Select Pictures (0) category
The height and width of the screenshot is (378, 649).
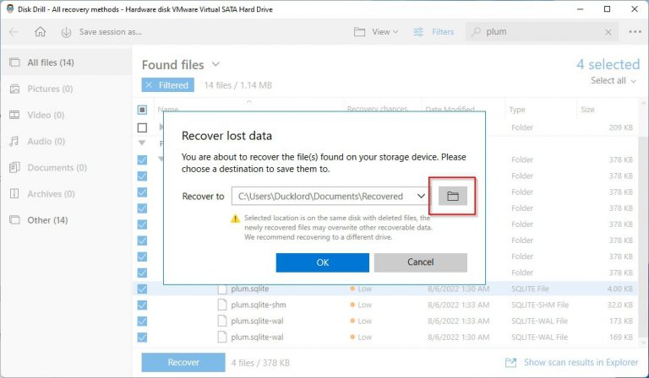(66, 89)
